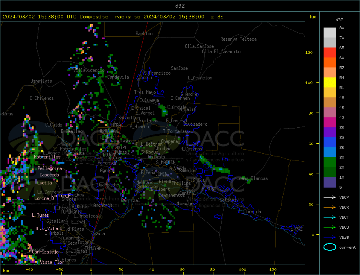The width and height of the screenshot is (360, 275).
Task: Select the yellow 54 dBZ color swatch
Action: point(330,83)
